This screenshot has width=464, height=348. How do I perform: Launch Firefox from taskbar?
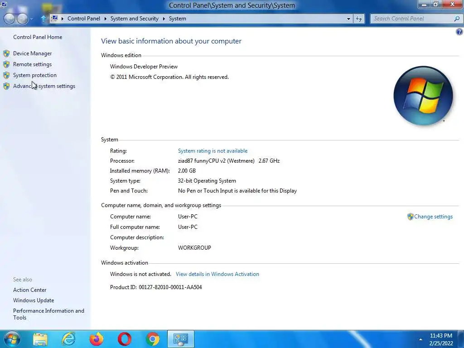97,339
